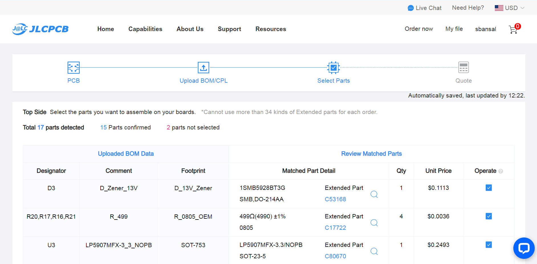Open the Capabilities menu
Image resolution: width=537 pixels, height=264 pixels.
145,29
